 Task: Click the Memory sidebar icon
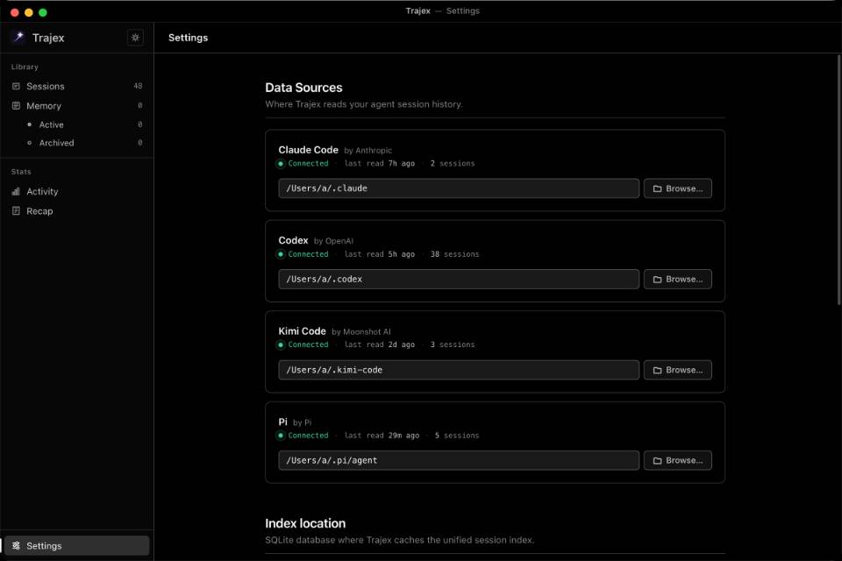pos(16,106)
